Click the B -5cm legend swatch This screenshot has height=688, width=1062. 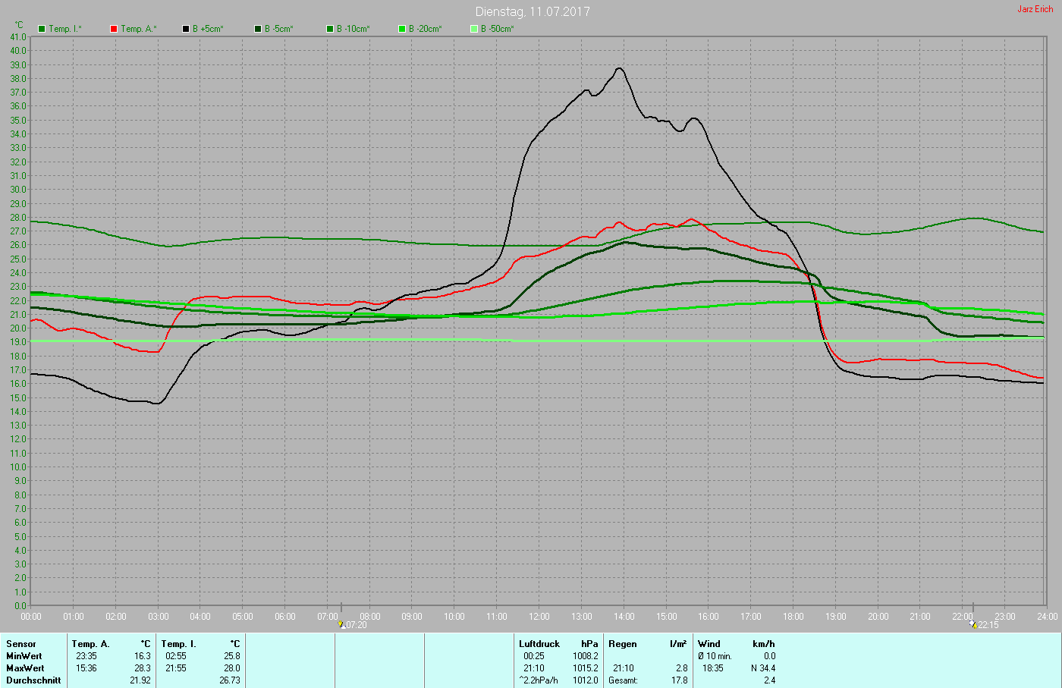pyautogui.click(x=258, y=29)
